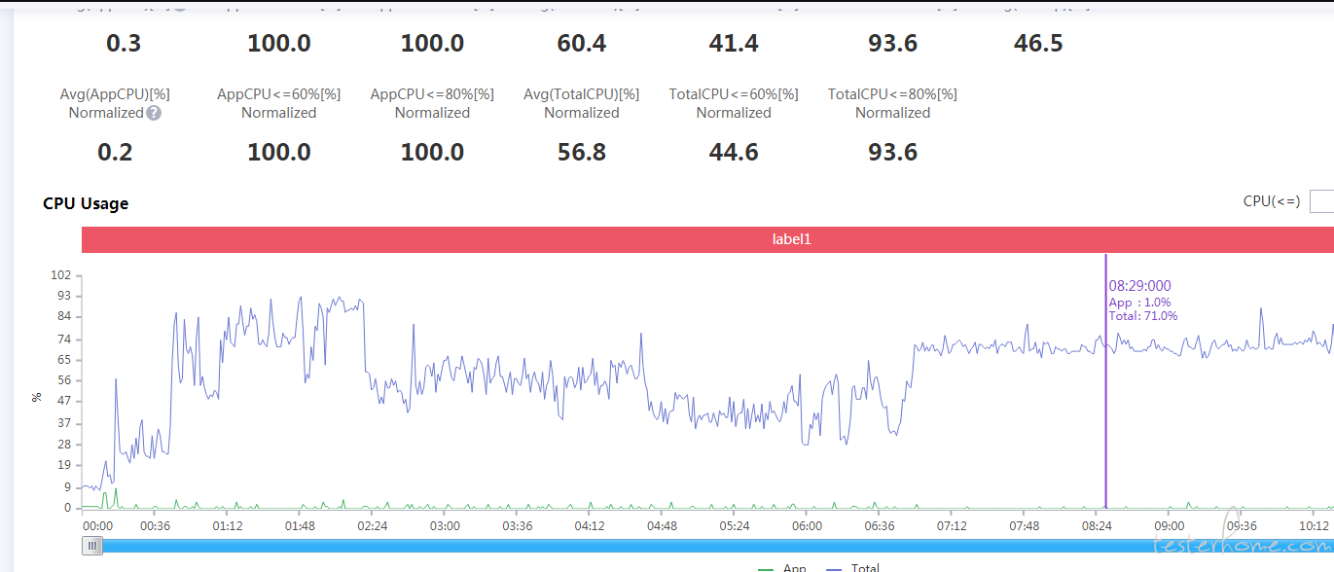The image size is (1334, 572).
Task: Select the red label1 segment bar
Action: [x=707, y=239]
